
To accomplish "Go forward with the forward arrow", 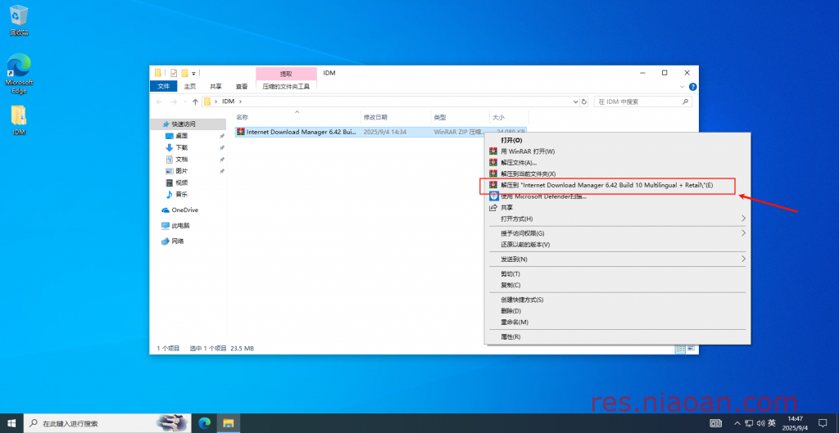I will click(174, 101).
